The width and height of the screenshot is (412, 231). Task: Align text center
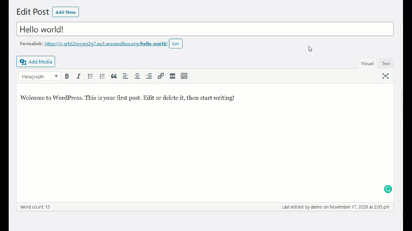(137, 76)
